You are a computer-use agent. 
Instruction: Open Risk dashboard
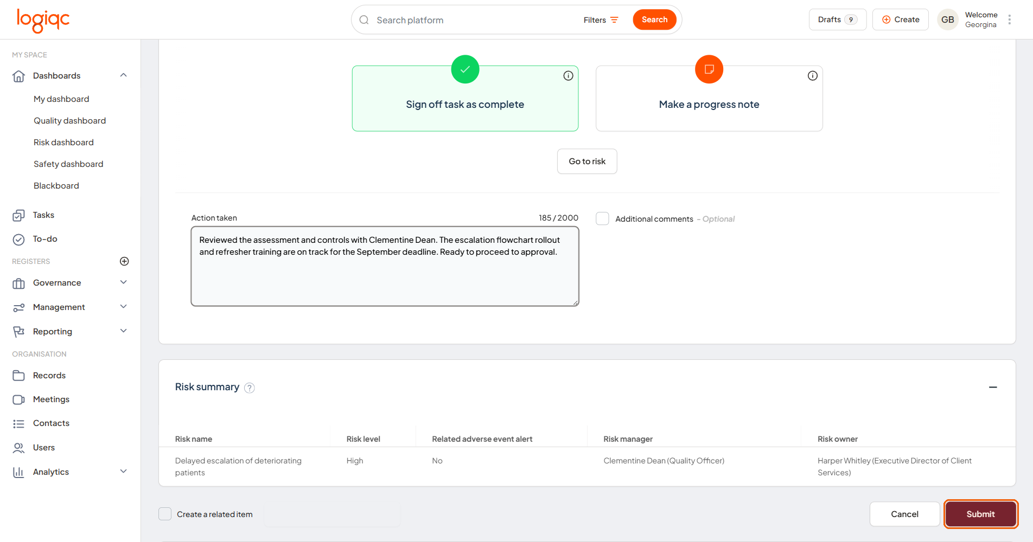click(x=63, y=143)
